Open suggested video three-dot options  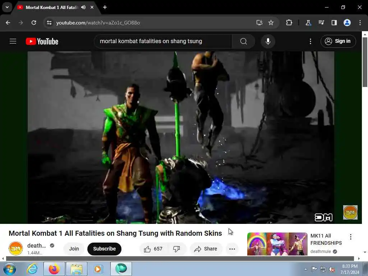[x=351, y=236]
